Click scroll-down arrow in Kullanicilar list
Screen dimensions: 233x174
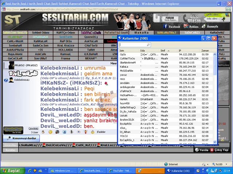[215, 142]
